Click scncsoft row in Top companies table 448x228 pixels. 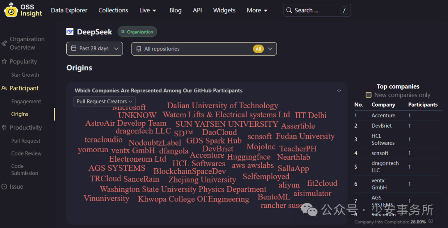[398, 153]
